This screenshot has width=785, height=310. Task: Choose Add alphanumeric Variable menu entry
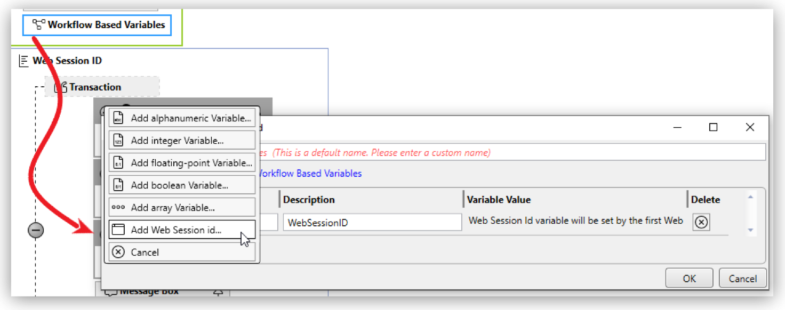[190, 118]
